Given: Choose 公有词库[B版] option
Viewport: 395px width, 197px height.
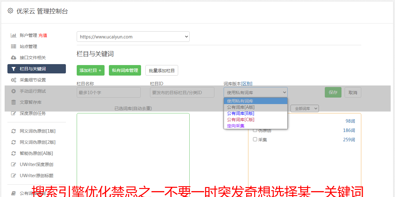Looking at the screenshot, I should click(255, 113).
